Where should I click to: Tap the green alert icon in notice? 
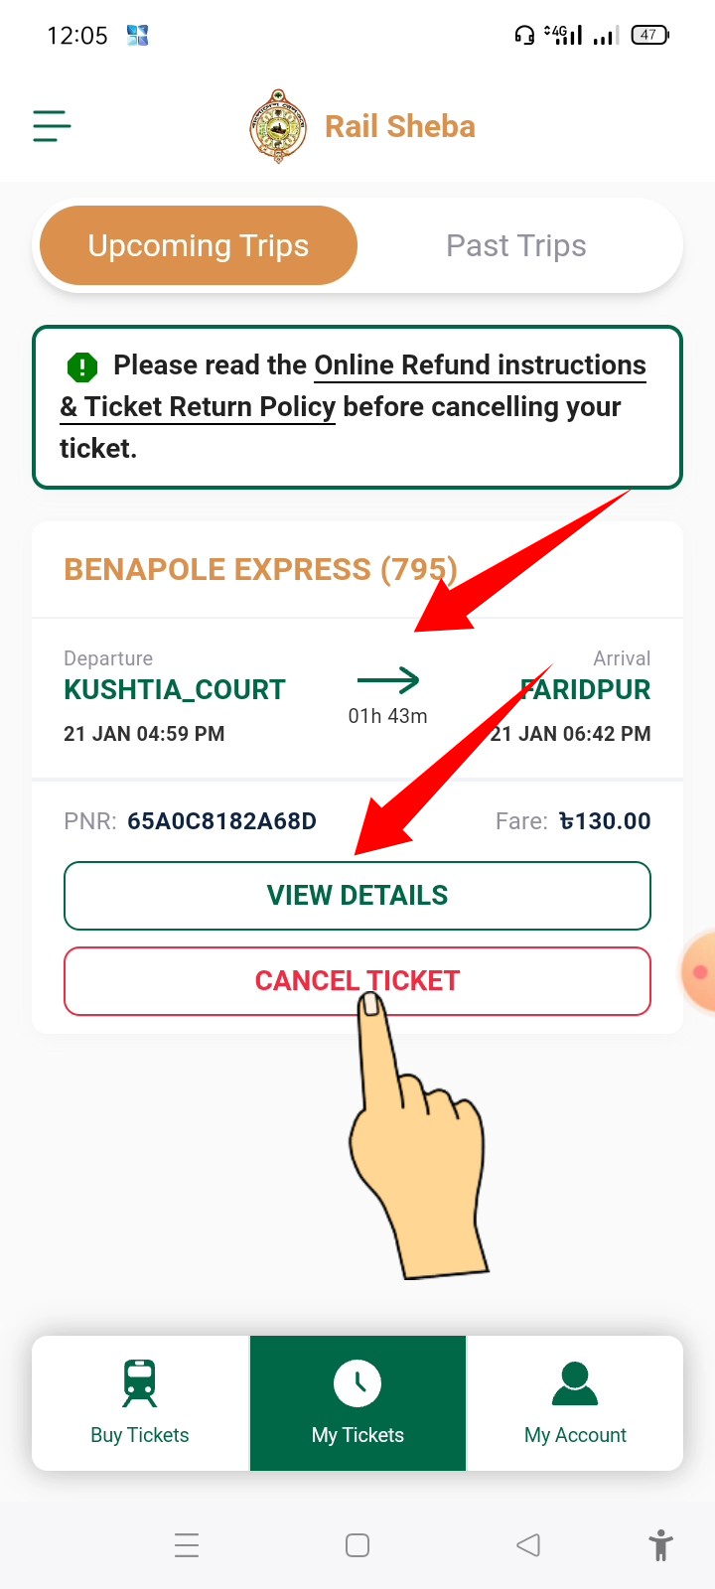pos(82,367)
